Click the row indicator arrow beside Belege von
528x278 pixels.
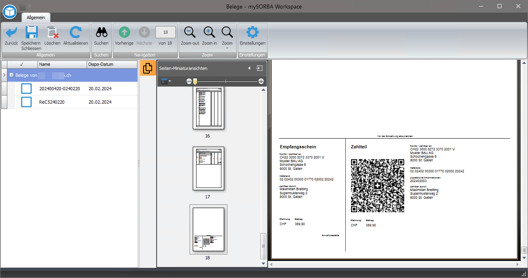(4, 75)
